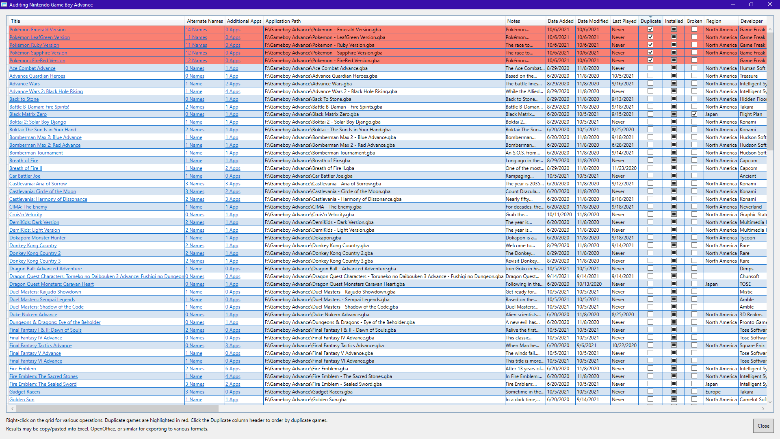Toggle Installed checkbox for Ace Combat Advance
Viewport: 780px width, 439px height.
click(674, 68)
